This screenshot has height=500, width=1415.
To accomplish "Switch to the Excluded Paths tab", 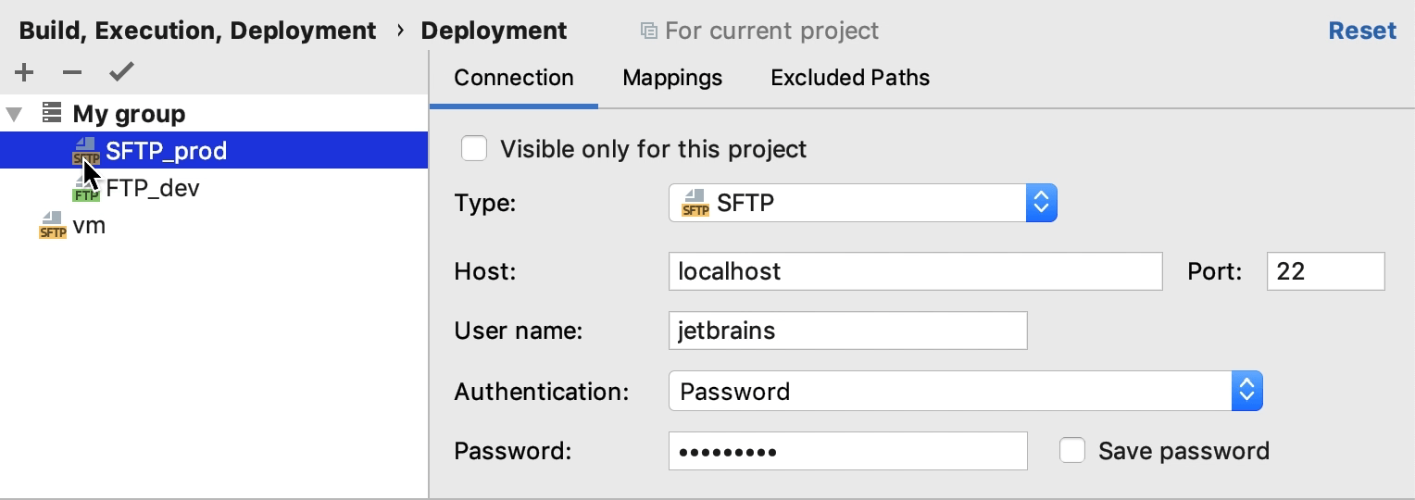I will pos(850,78).
